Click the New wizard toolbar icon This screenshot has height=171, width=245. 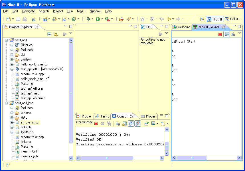click(x=9, y=19)
